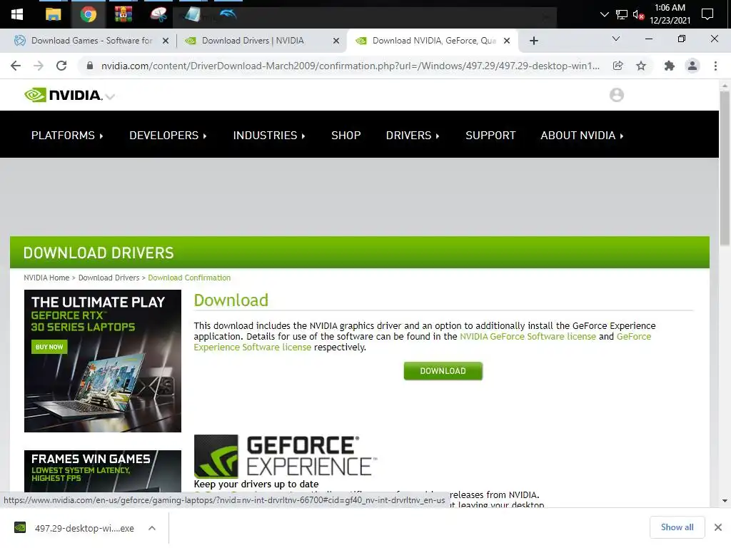731x548 pixels.
Task: Show all downloads
Action: [x=677, y=527]
